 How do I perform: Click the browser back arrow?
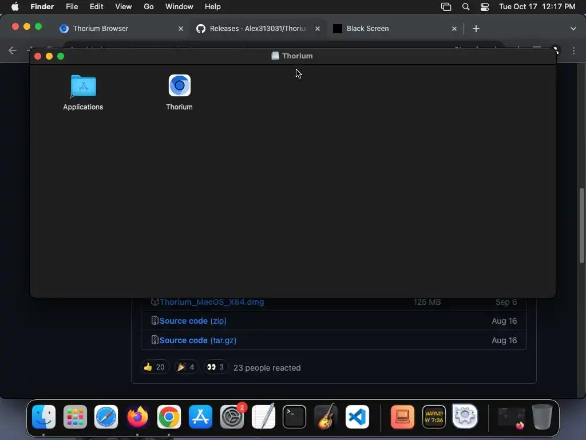[x=13, y=50]
